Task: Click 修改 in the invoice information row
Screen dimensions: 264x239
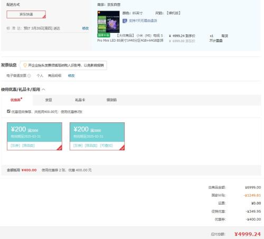Action: point(71,75)
